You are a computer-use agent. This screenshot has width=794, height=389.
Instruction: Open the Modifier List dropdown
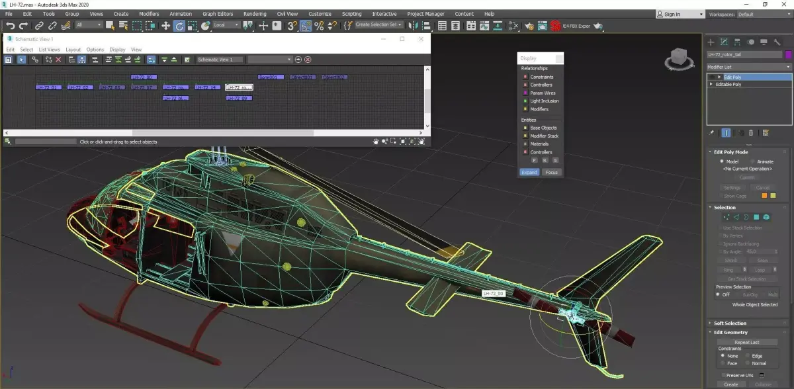[748, 67]
